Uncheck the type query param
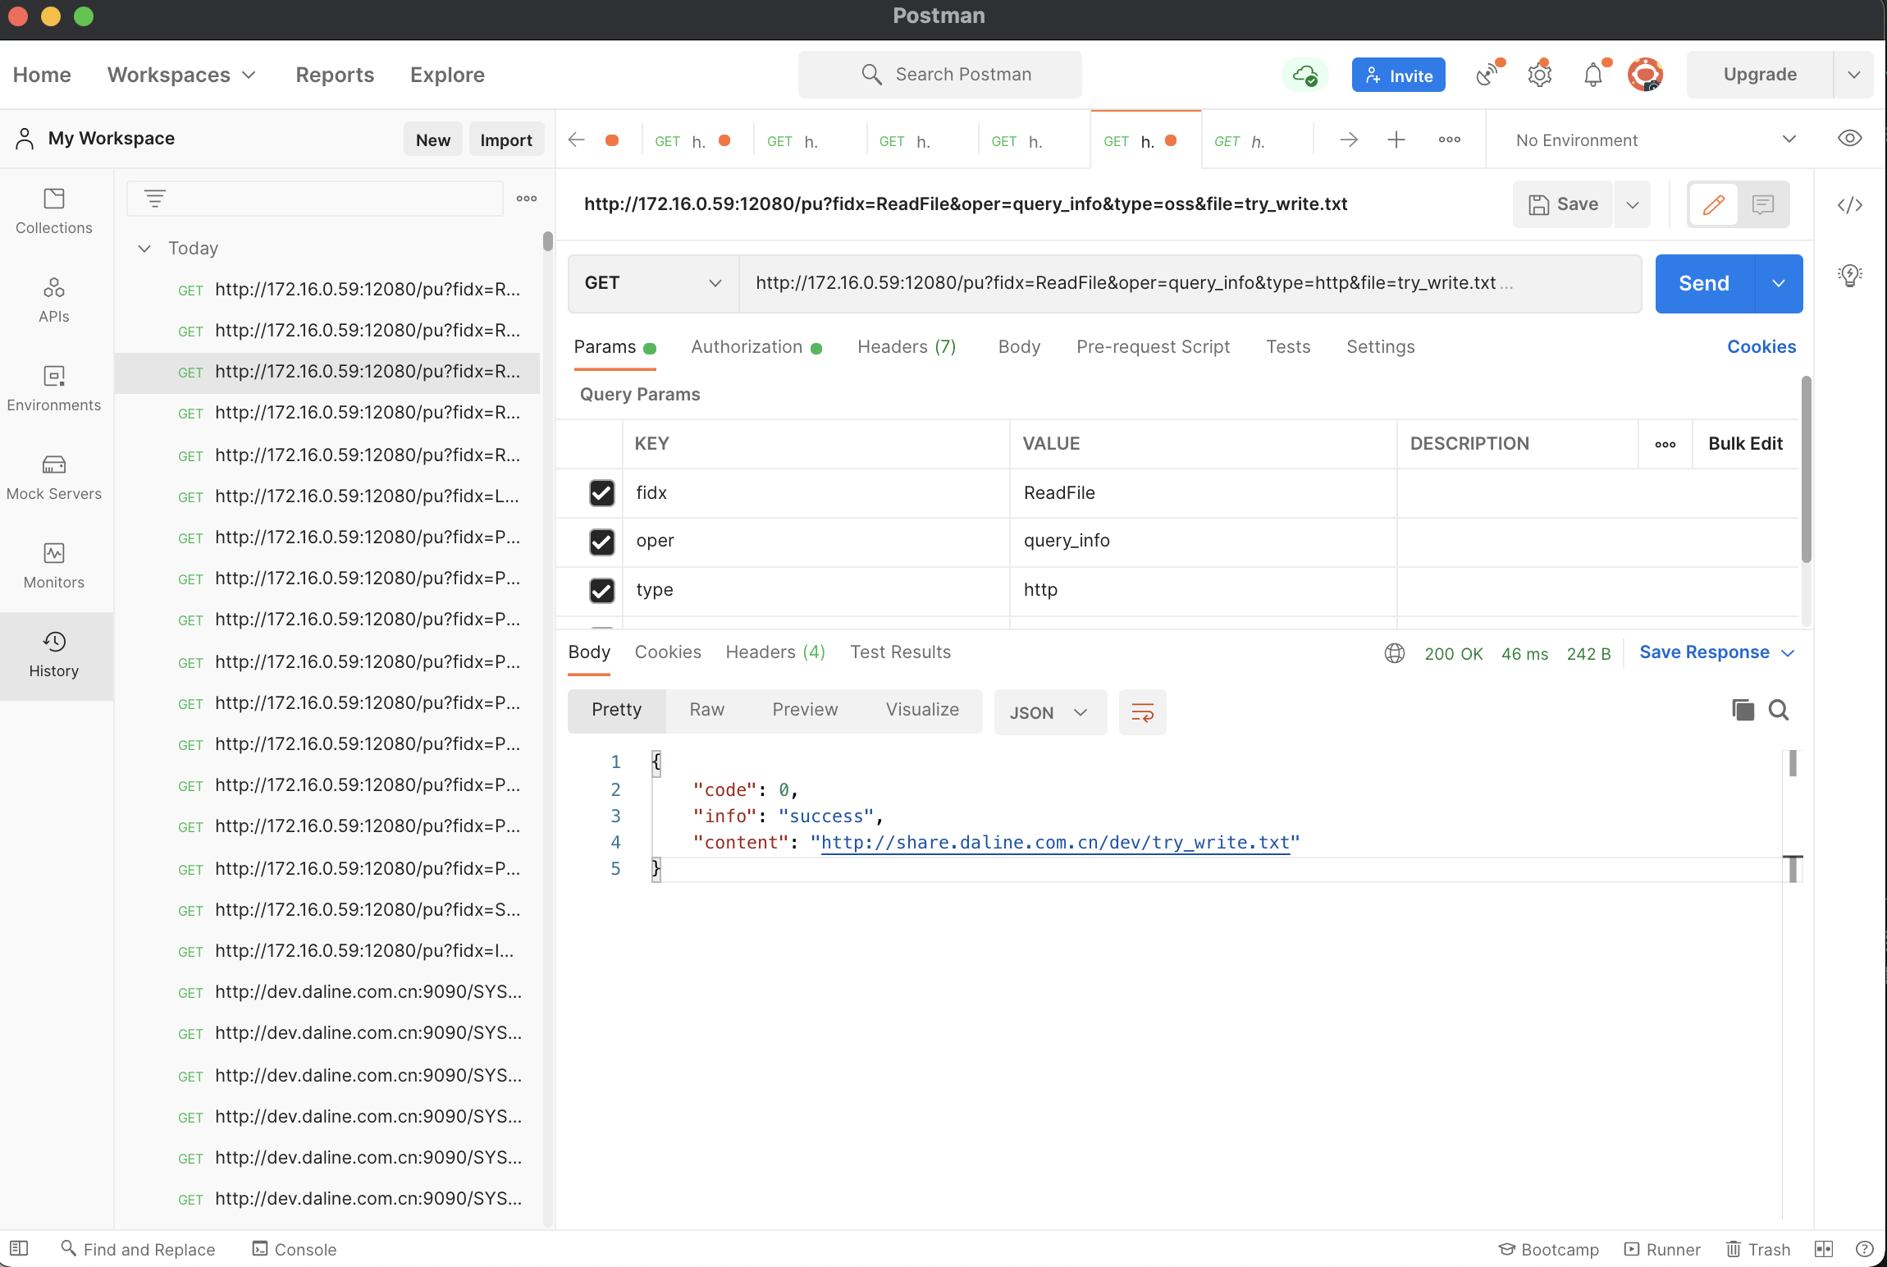Screen dimensions: 1887x1267 tap(601, 590)
